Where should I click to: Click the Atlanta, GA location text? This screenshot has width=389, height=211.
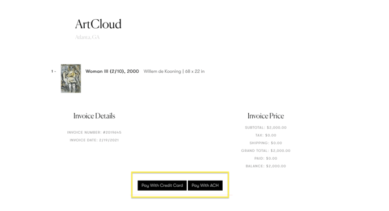[x=87, y=37]
